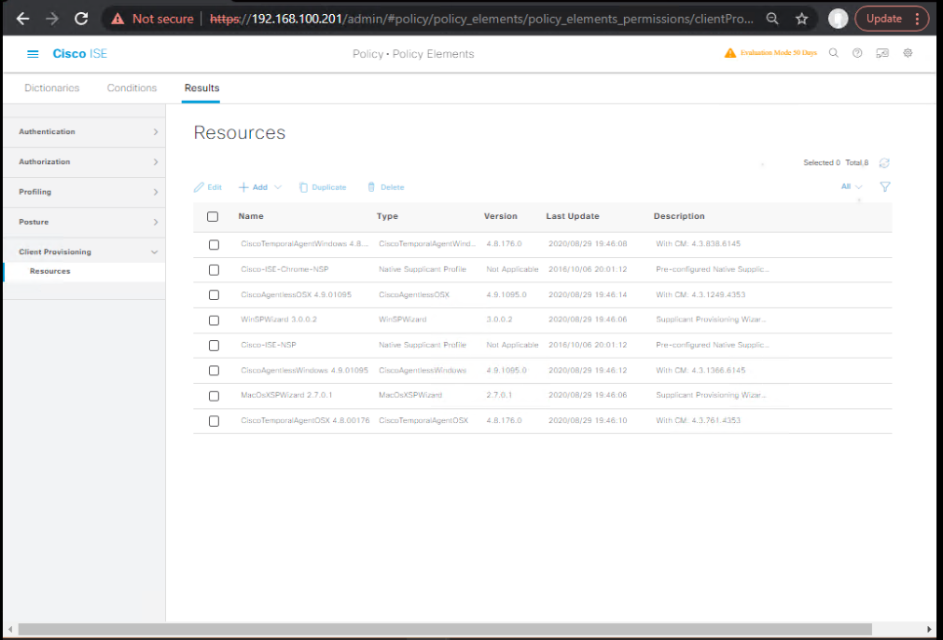The image size is (943, 640).
Task: Sort by the Type column header
Action: pos(387,216)
